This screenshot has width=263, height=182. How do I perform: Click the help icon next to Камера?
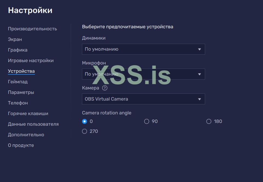click(x=105, y=88)
